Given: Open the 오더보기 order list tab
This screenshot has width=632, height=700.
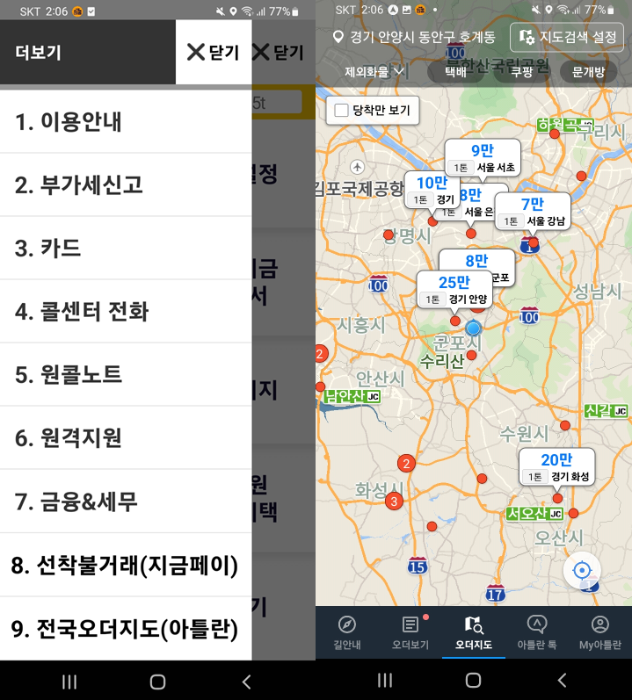Looking at the screenshot, I should pos(410,632).
